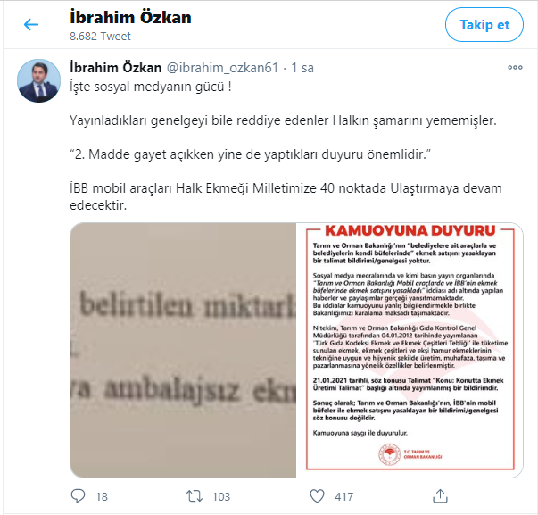This screenshot has width=538, height=515.
Task: View the blurred document photo on left
Action: click(183, 350)
